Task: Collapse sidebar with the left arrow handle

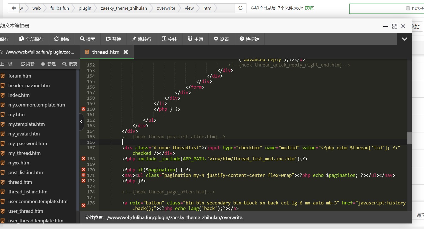Action: (x=81, y=121)
